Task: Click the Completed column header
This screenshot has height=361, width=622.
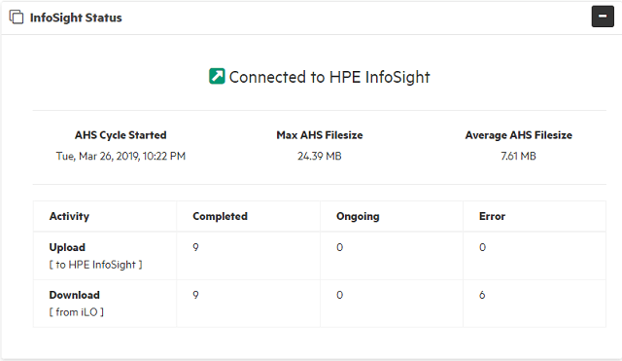Action: pos(221,216)
